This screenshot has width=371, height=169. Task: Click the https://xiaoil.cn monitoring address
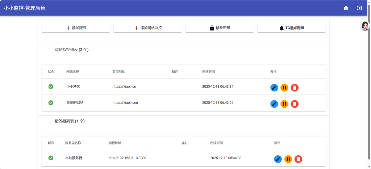tap(124, 87)
